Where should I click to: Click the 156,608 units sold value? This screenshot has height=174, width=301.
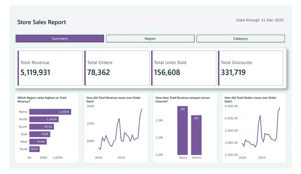point(167,72)
